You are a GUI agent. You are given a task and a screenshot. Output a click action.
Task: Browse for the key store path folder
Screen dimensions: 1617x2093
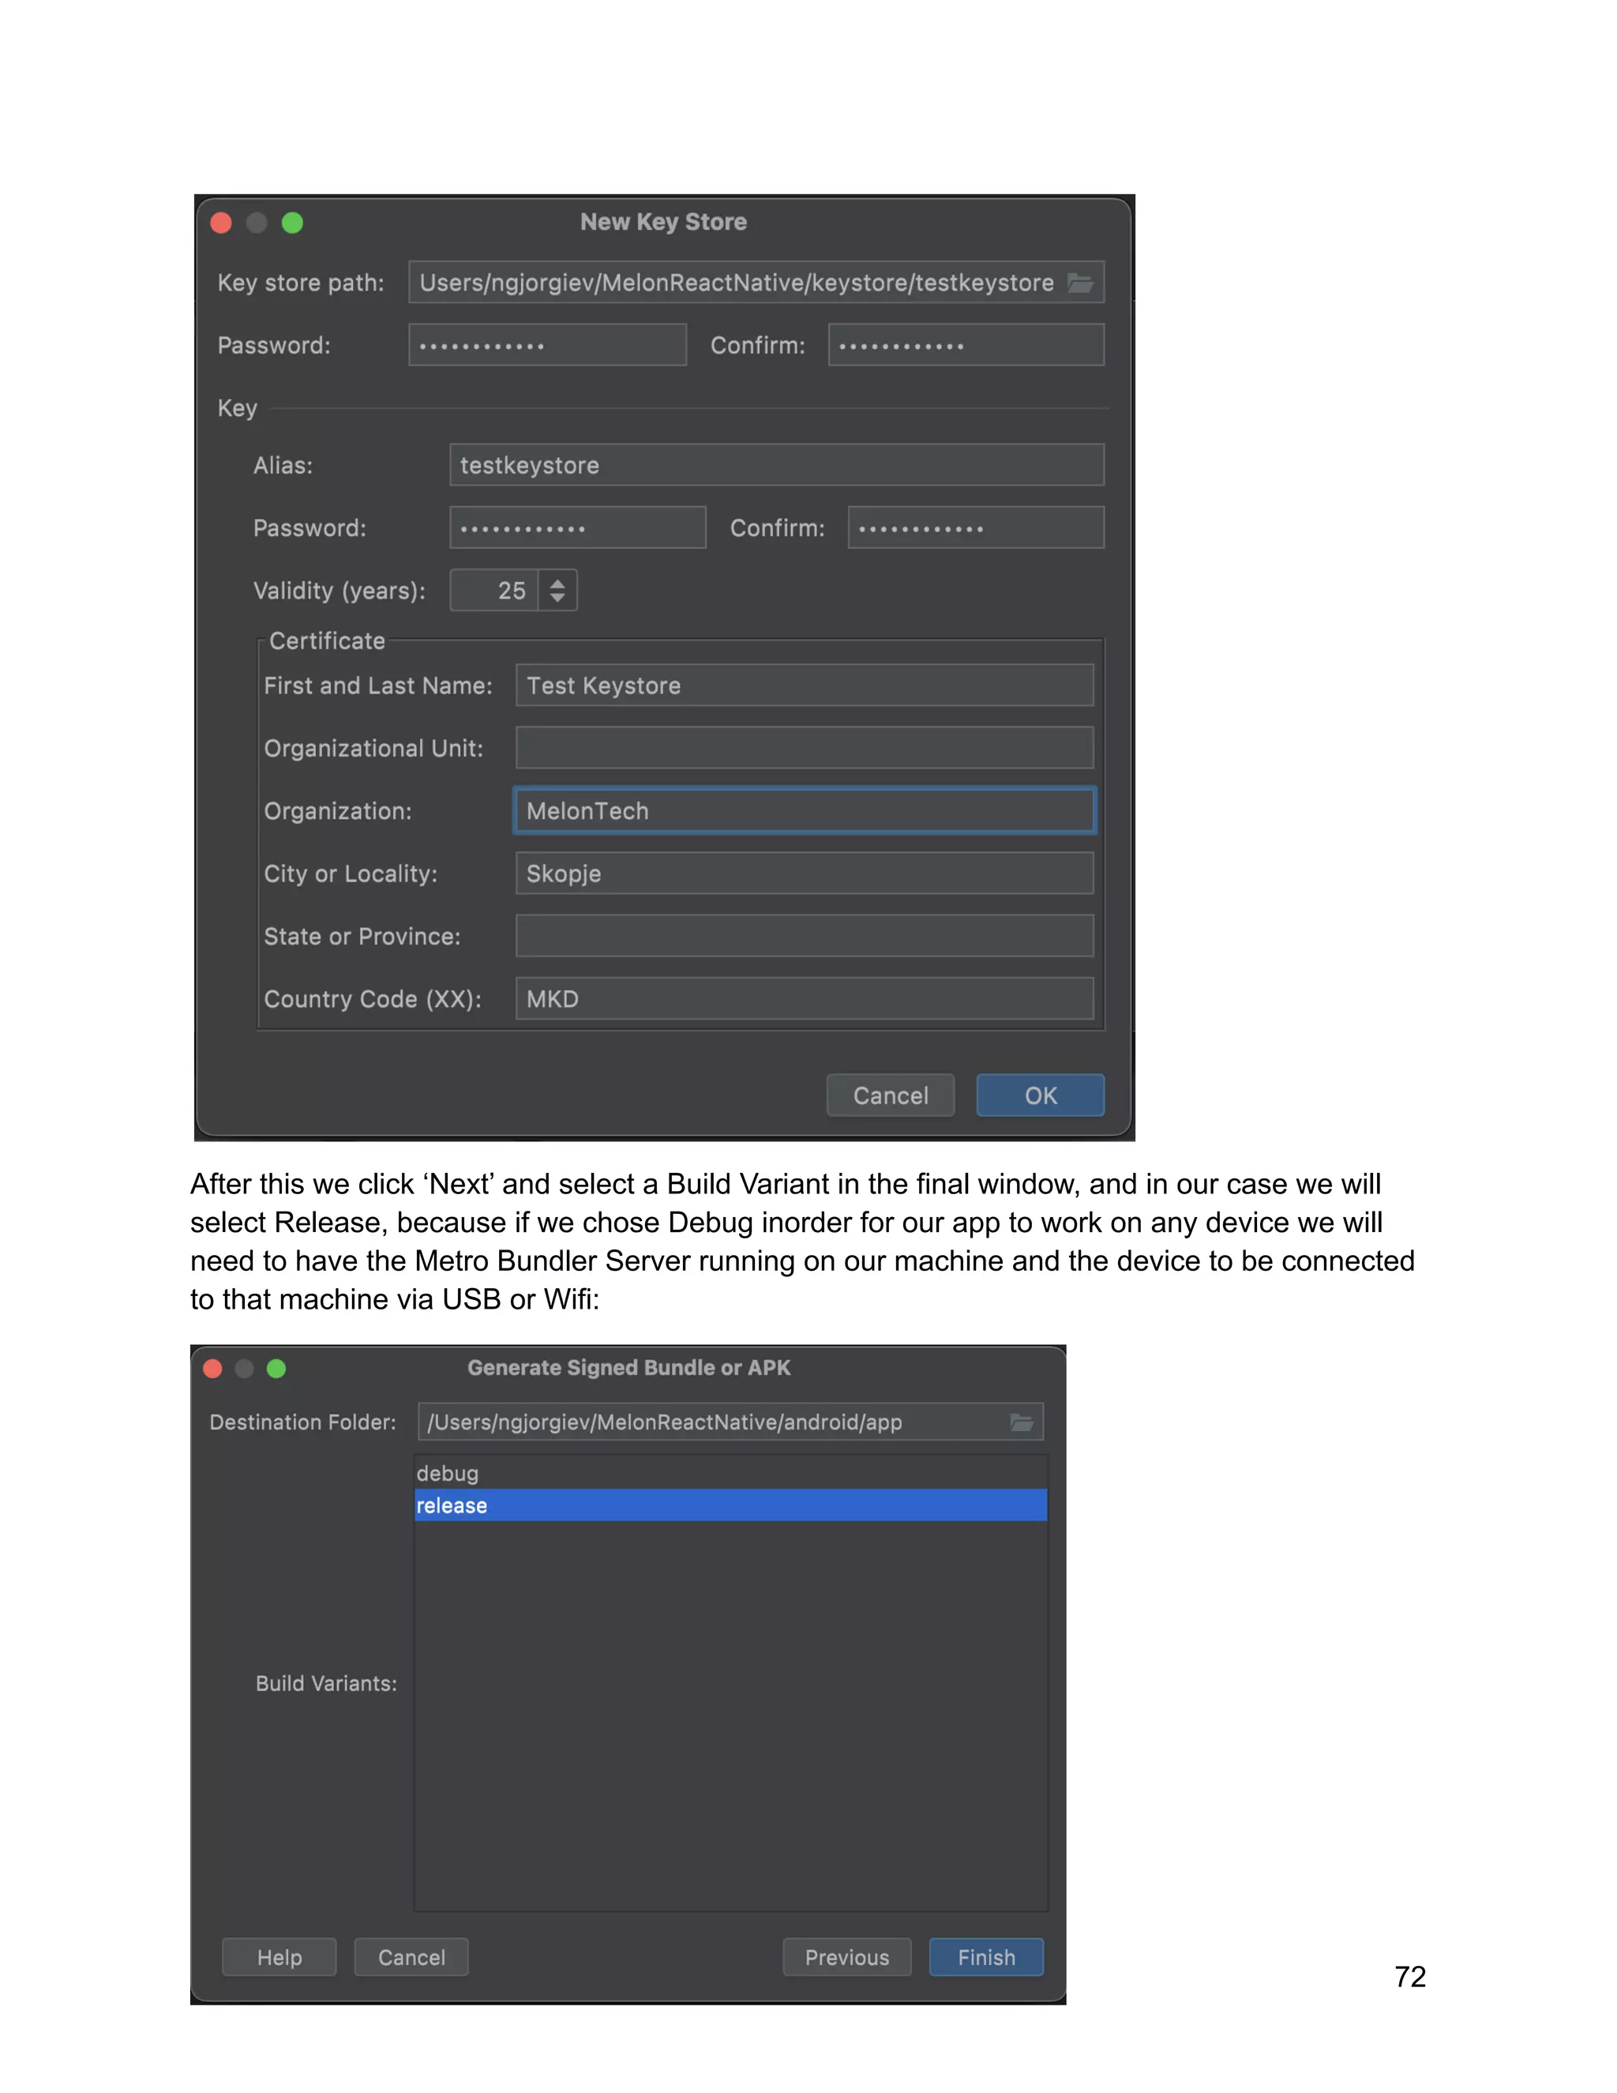click(1079, 283)
